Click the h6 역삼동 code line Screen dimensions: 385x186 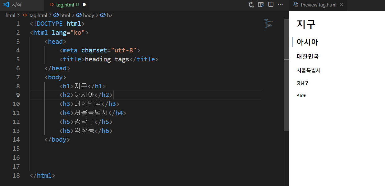86,131
